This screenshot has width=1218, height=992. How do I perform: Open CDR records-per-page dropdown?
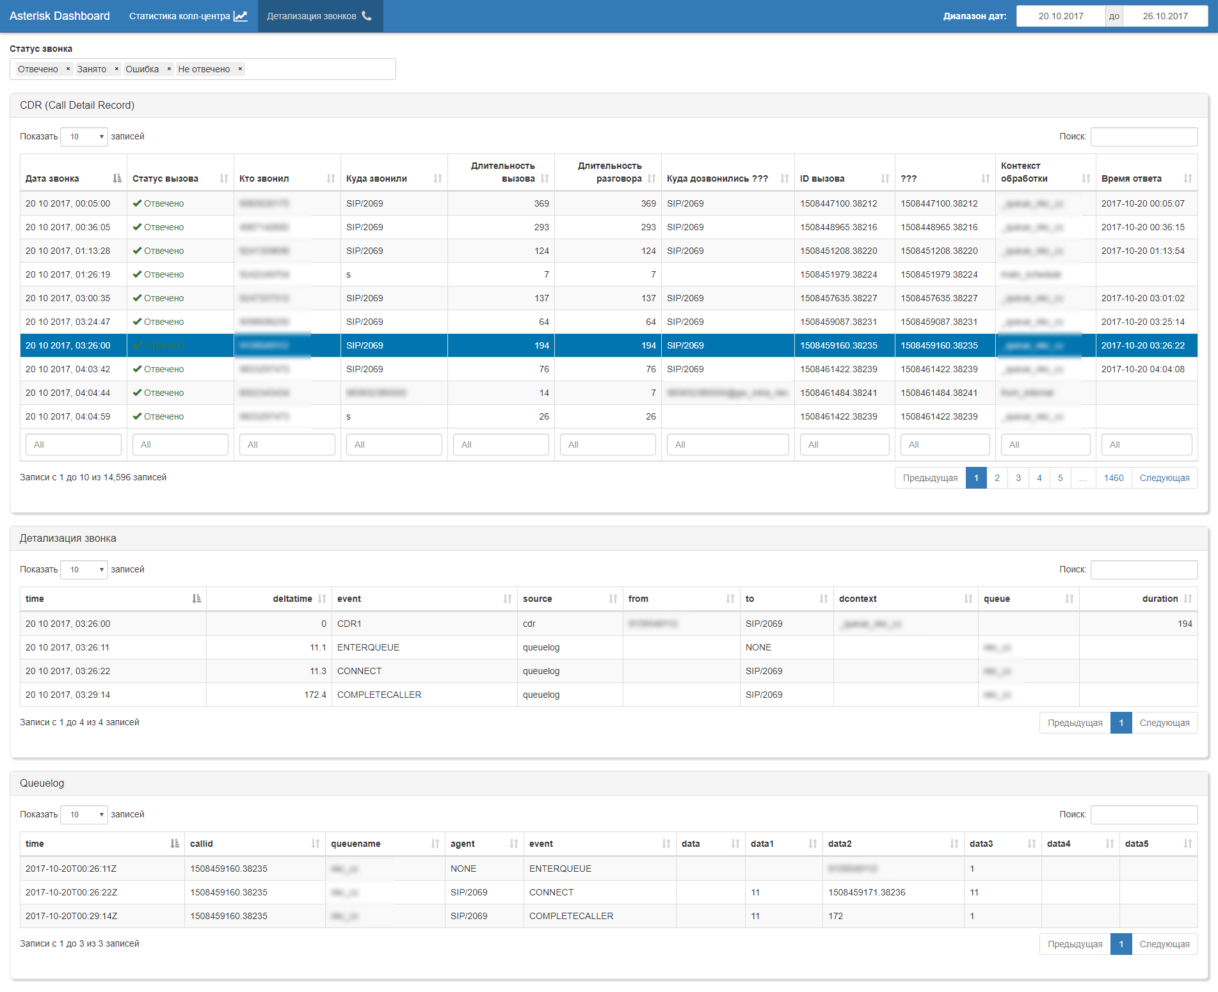coord(84,136)
